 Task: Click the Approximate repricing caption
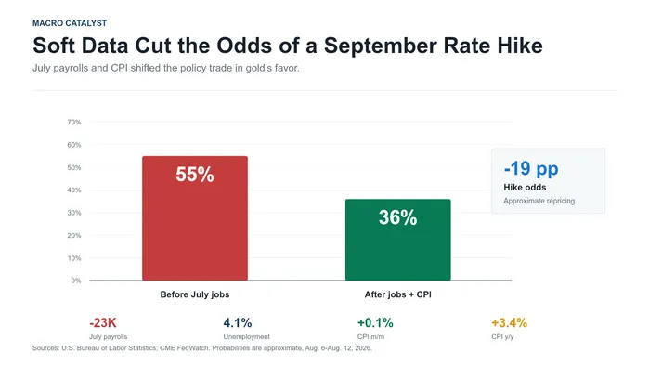[539, 201]
